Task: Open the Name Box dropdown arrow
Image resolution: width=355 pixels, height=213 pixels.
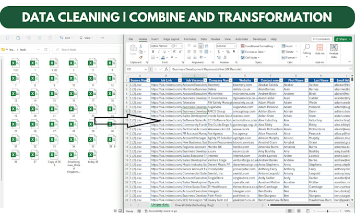Action: [145, 69]
